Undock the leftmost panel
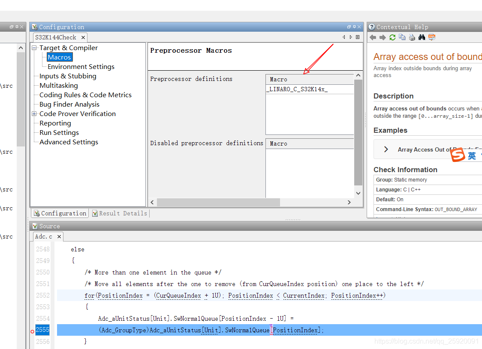Viewport: 482px width, 349px height. 12,27
